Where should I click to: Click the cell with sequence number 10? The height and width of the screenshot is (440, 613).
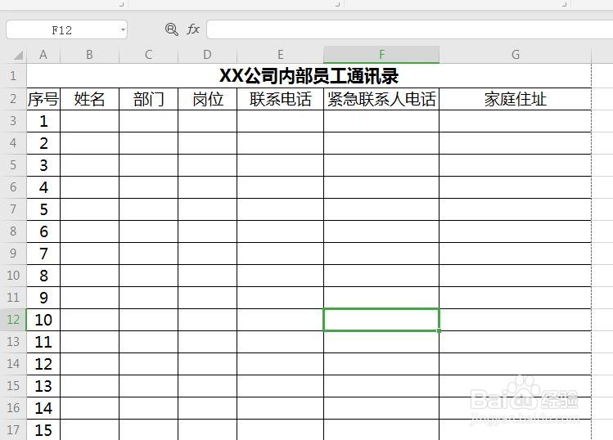43,320
